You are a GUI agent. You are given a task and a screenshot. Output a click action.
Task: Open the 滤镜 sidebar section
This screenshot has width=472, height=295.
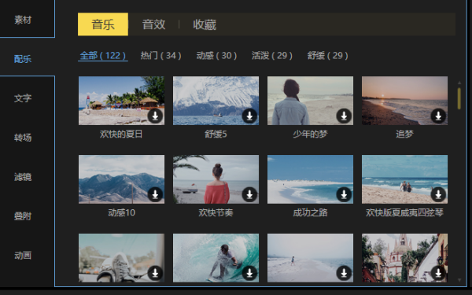click(23, 177)
